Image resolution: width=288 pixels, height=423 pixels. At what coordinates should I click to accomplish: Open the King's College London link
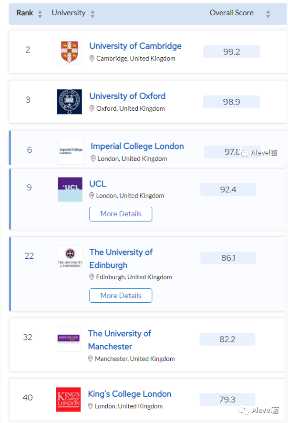click(x=130, y=394)
